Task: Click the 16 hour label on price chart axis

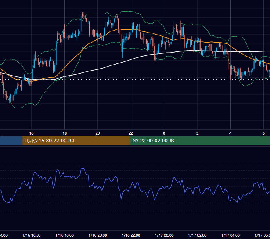Action: pos(31,133)
